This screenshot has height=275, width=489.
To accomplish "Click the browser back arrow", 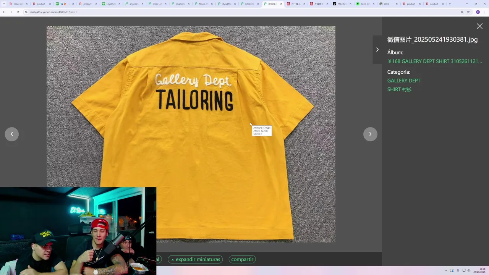I will pyautogui.click(x=4, y=12).
